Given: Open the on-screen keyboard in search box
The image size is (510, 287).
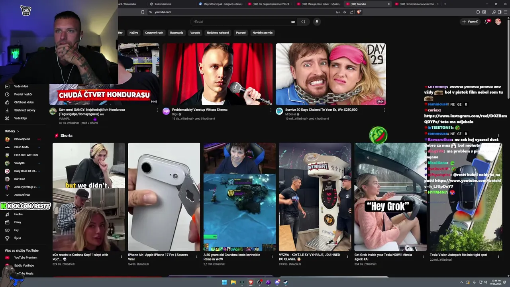Looking at the screenshot, I should 293,22.
